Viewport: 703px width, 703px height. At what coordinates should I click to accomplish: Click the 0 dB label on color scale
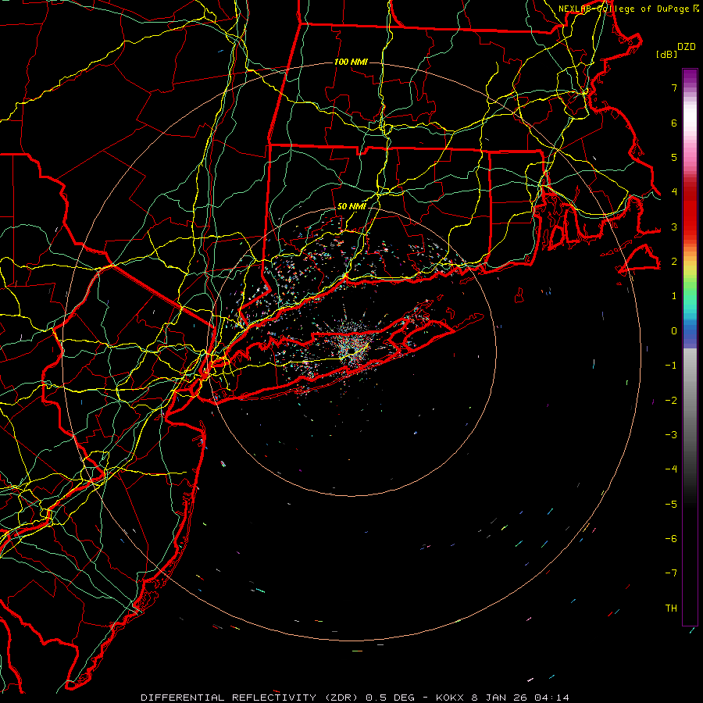pyautogui.click(x=674, y=331)
